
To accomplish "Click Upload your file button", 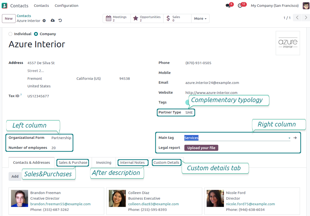I will 201,148.
